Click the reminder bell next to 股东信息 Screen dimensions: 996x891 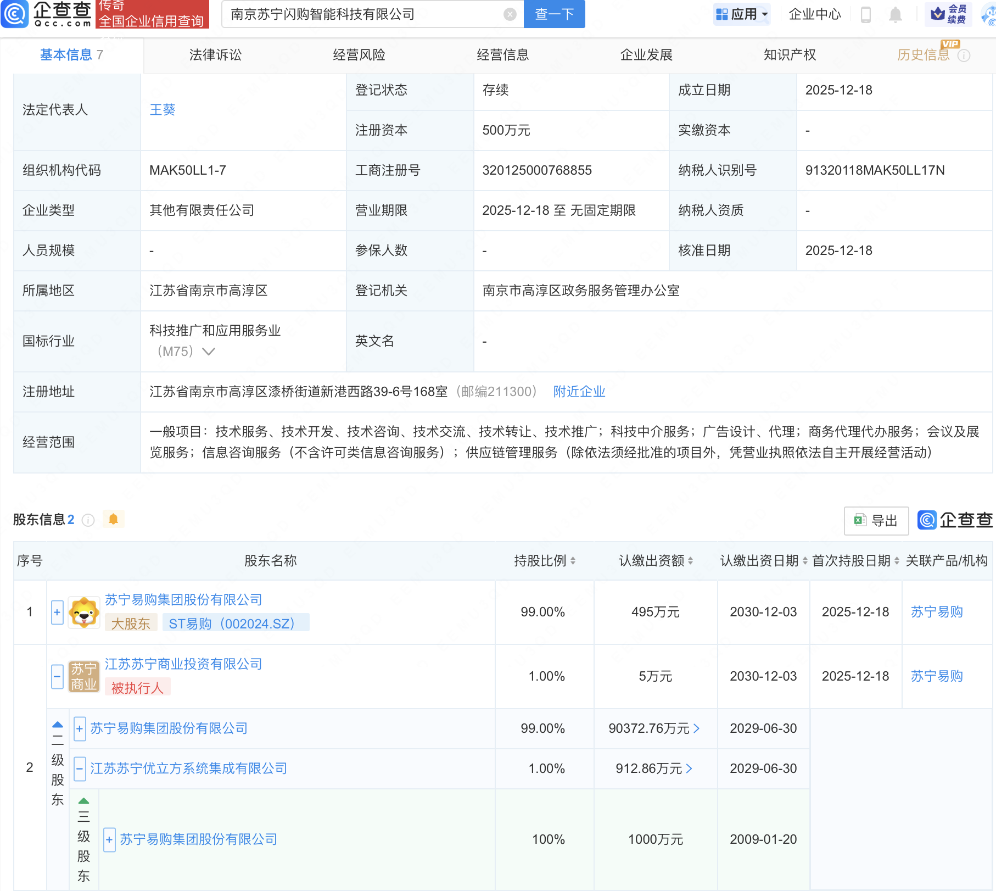(114, 519)
